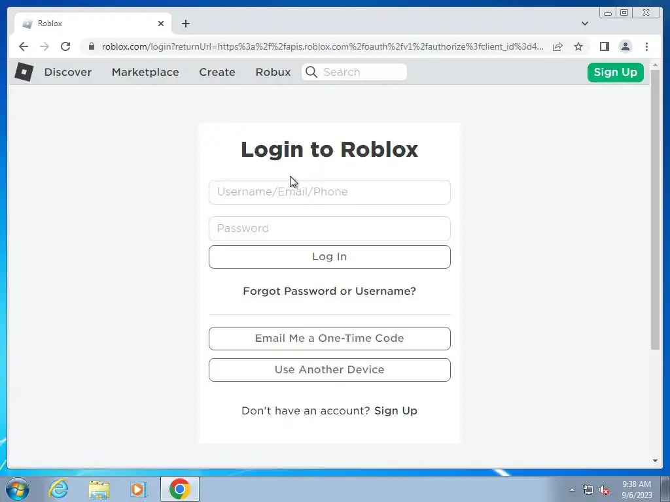
Task: Close the Roblox tab
Action: click(161, 24)
